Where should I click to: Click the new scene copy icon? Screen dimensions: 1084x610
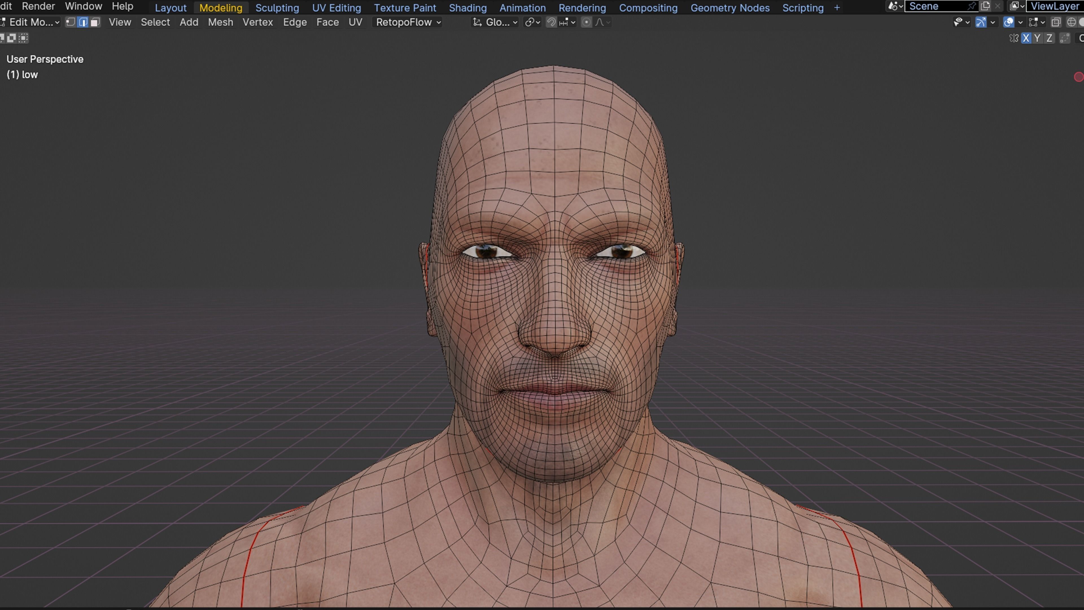click(x=985, y=6)
